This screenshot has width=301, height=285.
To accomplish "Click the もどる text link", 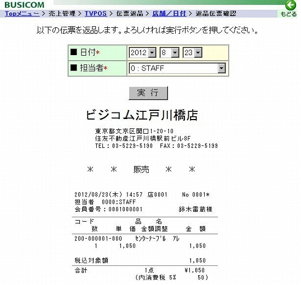I will tap(288, 14).
